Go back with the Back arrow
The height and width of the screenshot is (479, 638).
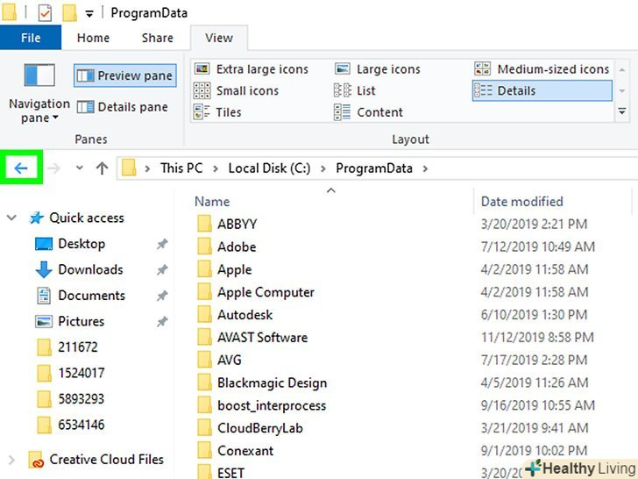tap(21, 168)
